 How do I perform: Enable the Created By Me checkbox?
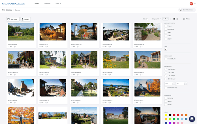pyautogui.click(x=166, y=59)
